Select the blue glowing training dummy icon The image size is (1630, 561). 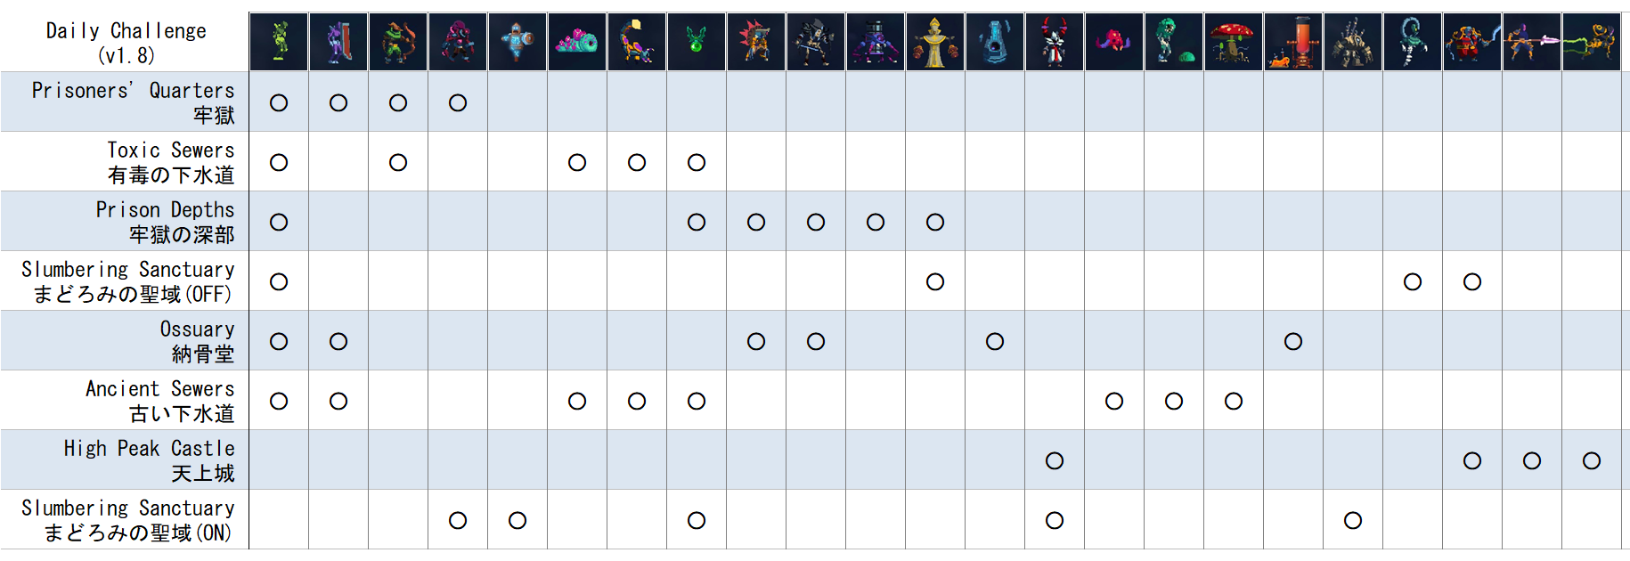[x=995, y=42]
